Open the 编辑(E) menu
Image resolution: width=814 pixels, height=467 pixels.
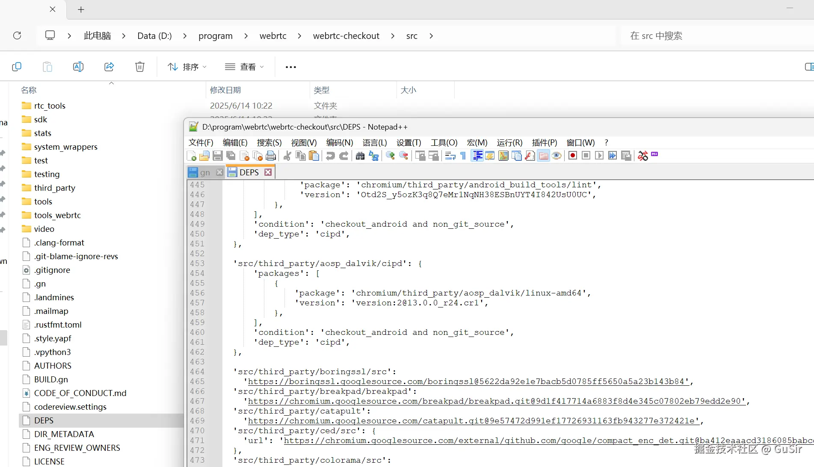coord(235,142)
